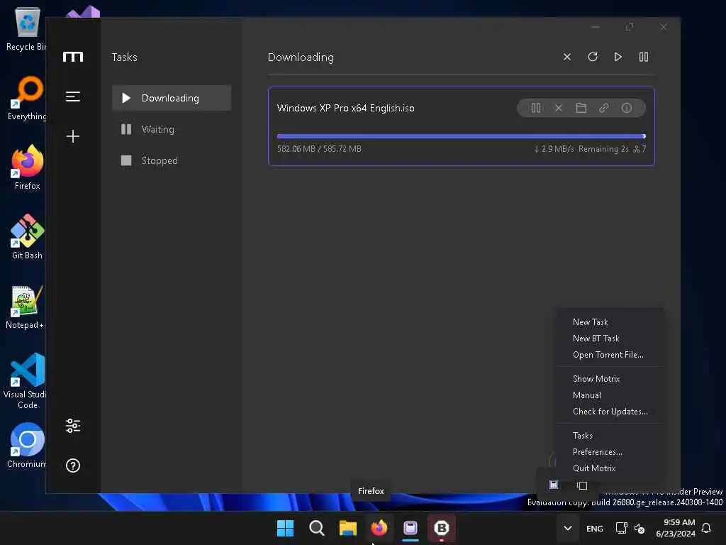Click the Motrix taskbar icon
The width and height of the screenshot is (726, 545).
coord(411,528)
